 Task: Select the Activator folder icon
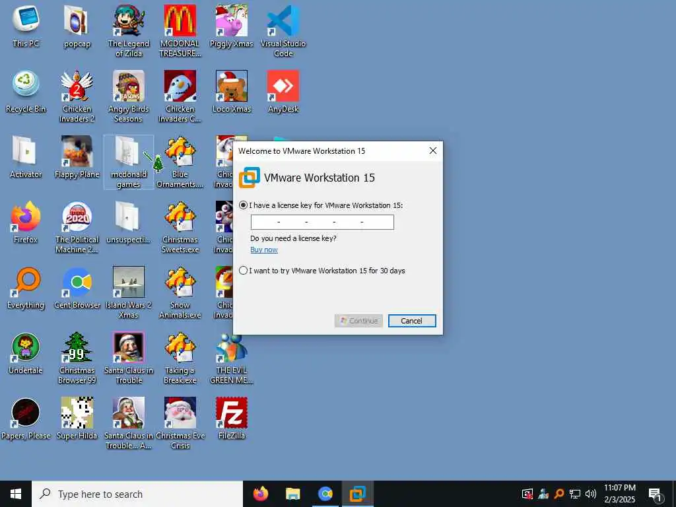26,157
